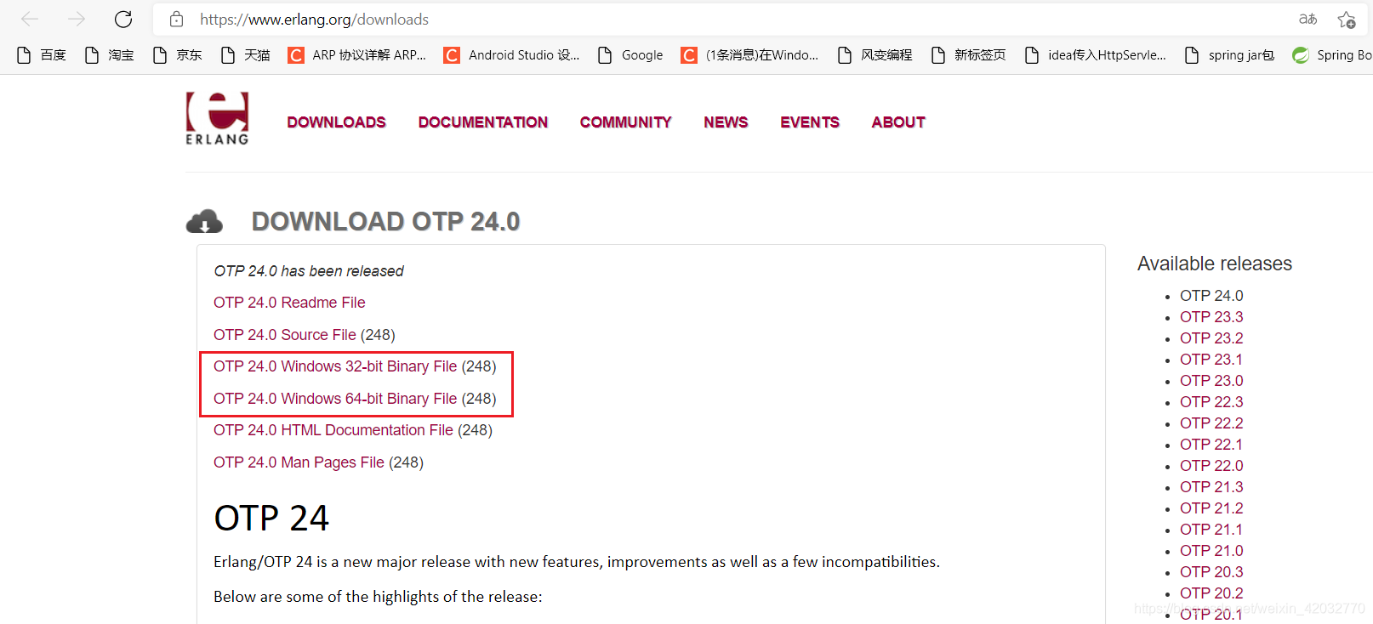1373x624 pixels.
Task: Open the DOWNLOADS menu
Action: (x=336, y=122)
